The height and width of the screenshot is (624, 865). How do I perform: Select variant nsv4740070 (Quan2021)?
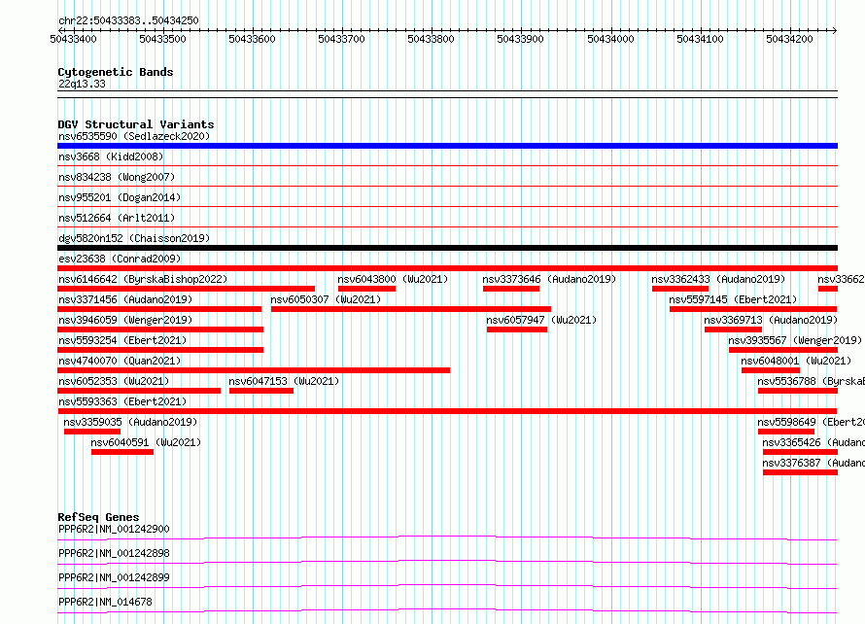(120, 361)
